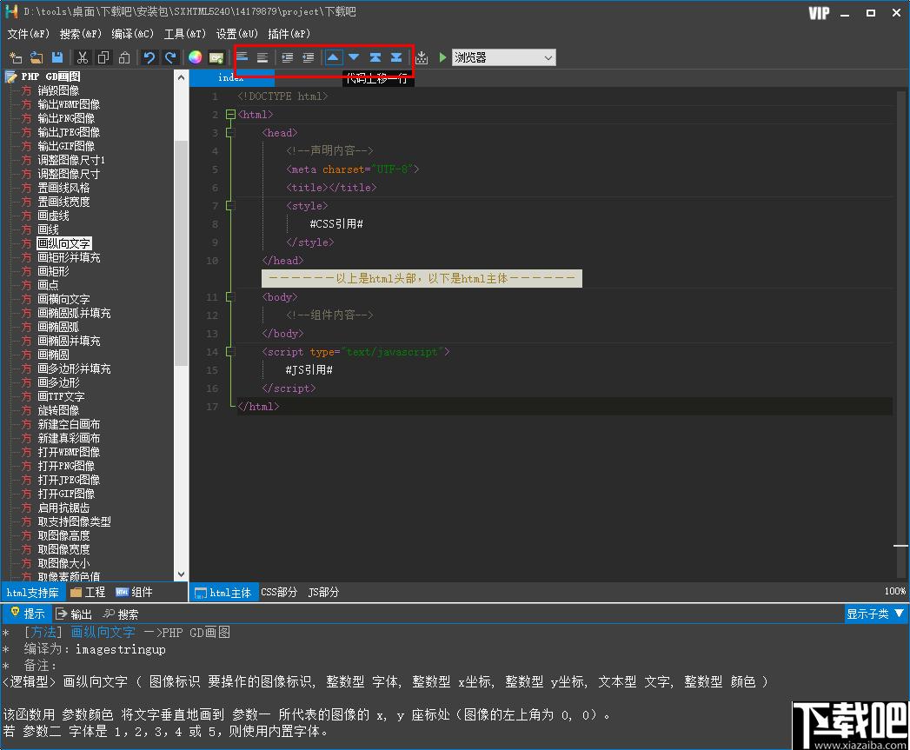Click the Redo arrow icon

click(x=170, y=57)
